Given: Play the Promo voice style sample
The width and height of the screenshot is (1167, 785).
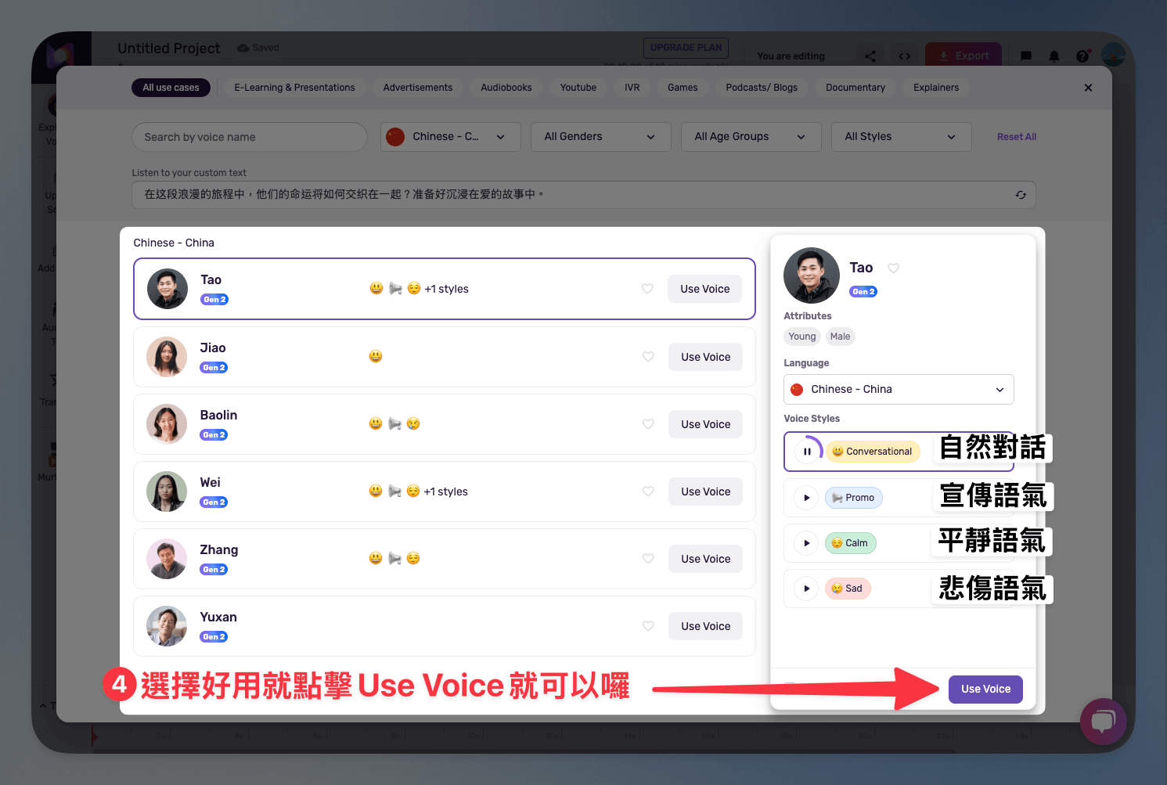Looking at the screenshot, I should coord(806,498).
